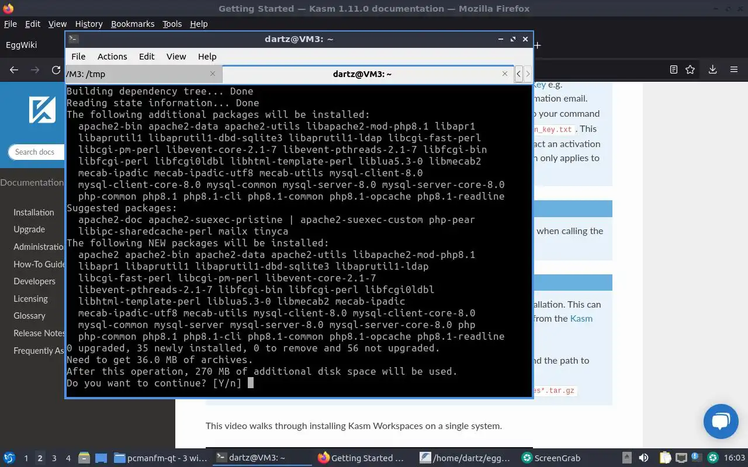Open the volume control tray icon
The height and width of the screenshot is (467, 748).
point(643,458)
